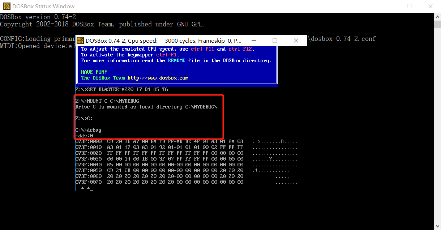
Task: Click 'DOSBox Status Window' title text
Action: click(x=43, y=6)
